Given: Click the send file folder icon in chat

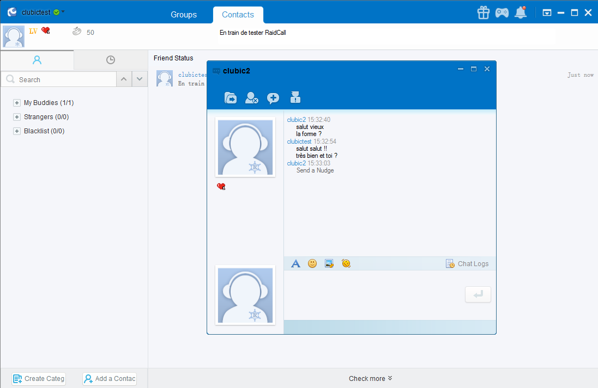Looking at the screenshot, I should pyautogui.click(x=231, y=98).
